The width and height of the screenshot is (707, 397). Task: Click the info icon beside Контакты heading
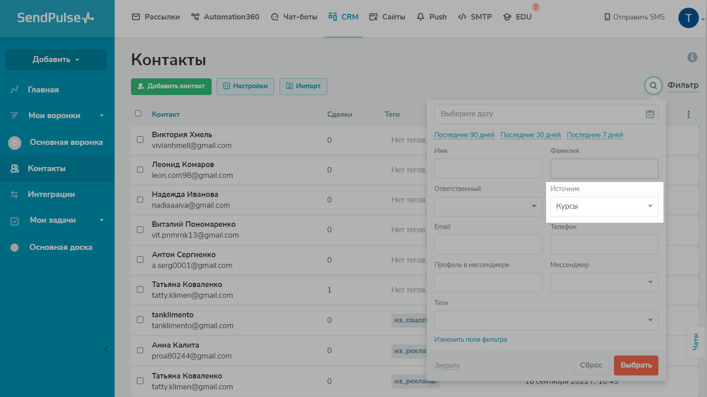(x=692, y=57)
